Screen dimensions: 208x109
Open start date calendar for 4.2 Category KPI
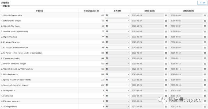tap(166, 91)
